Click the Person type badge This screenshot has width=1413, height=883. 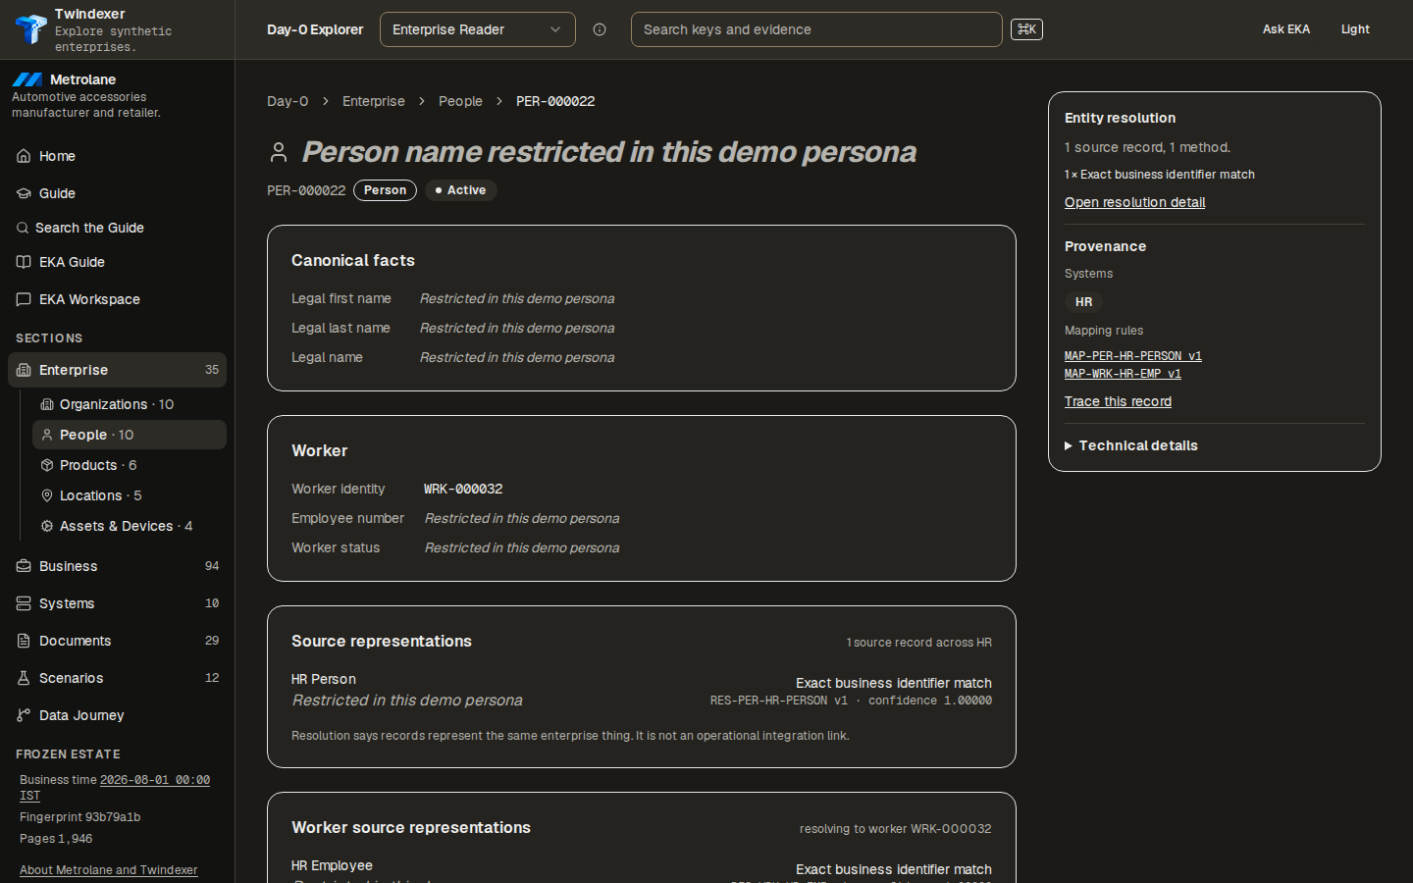pos(385,190)
